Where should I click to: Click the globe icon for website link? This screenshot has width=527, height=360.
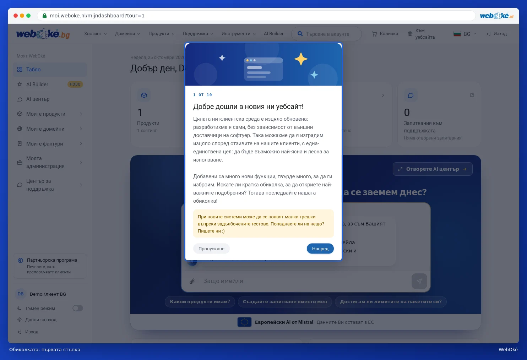pos(410,34)
